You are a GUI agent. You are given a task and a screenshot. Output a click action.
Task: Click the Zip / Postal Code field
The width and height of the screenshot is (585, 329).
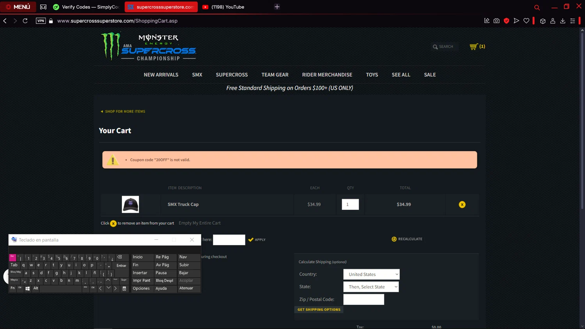tap(363, 299)
